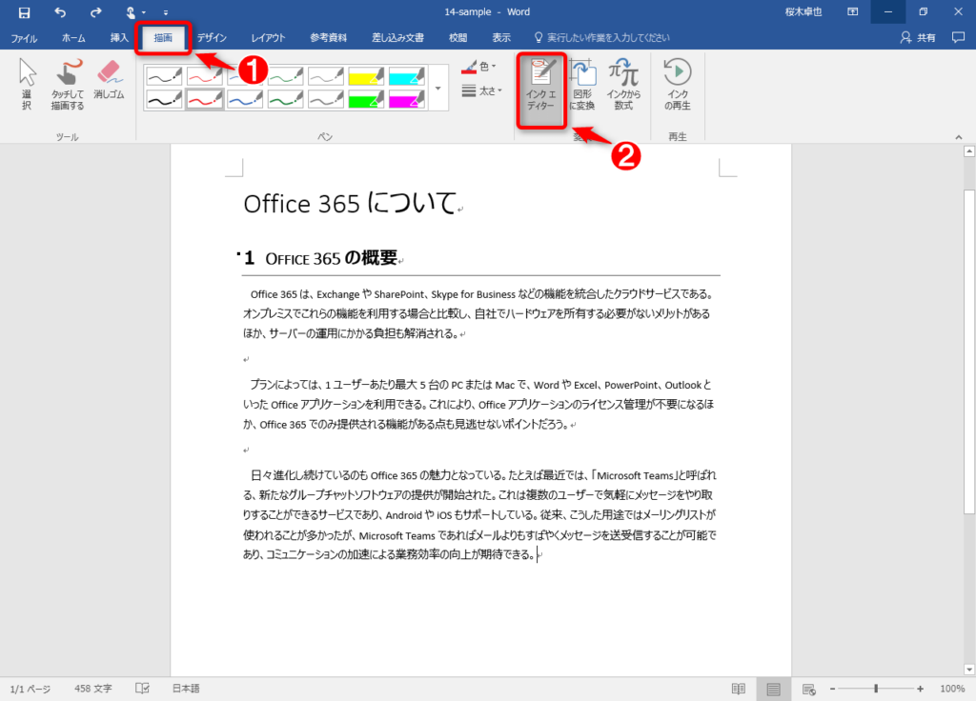Pick the 消しゴム eraser tool
Screen dimensions: 976x701
(109, 79)
